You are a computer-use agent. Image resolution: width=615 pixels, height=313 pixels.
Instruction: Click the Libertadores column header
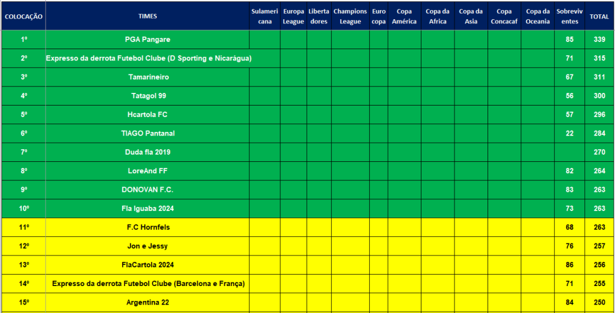pyautogui.click(x=319, y=16)
